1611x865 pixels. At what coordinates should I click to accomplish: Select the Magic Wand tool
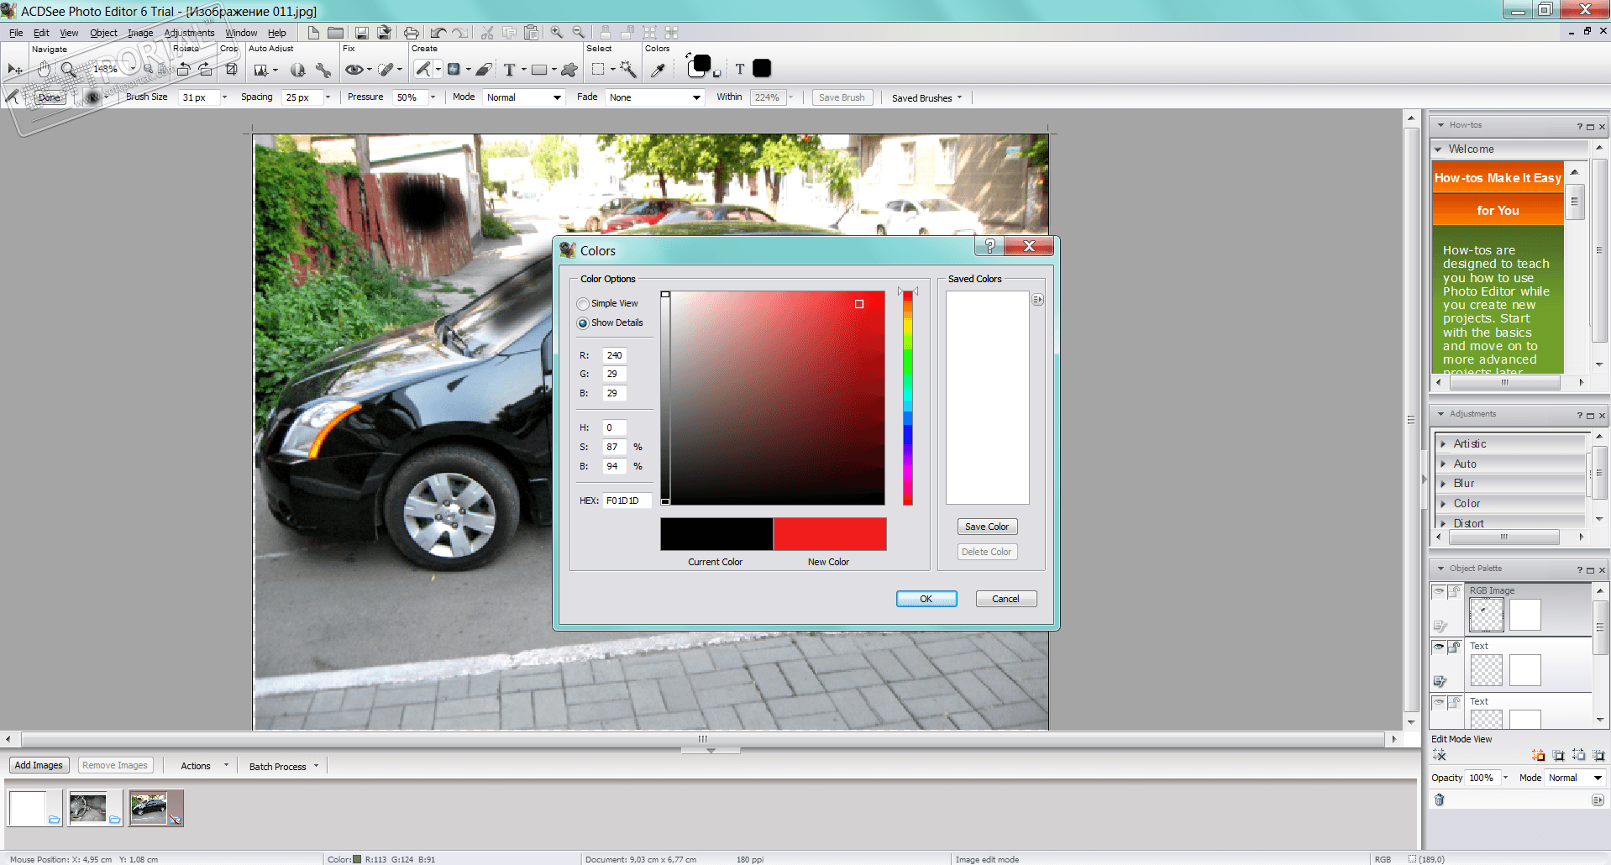click(627, 70)
